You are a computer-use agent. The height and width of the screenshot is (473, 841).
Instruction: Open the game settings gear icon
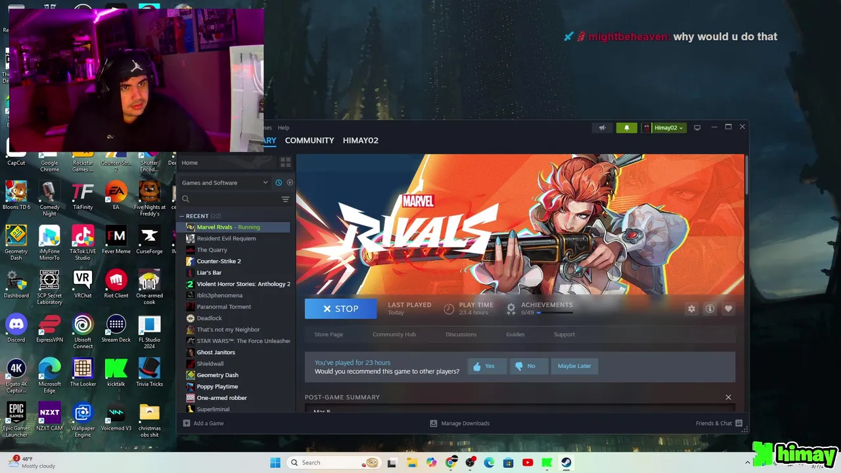(691, 309)
